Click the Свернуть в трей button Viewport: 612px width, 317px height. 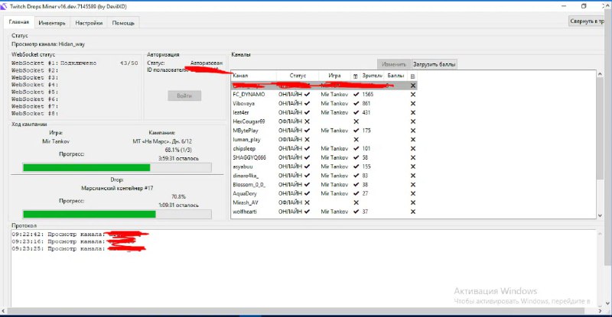point(589,21)
